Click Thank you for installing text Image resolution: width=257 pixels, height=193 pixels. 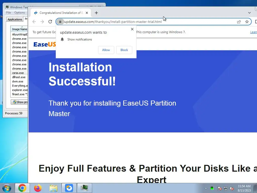[112, 108]
